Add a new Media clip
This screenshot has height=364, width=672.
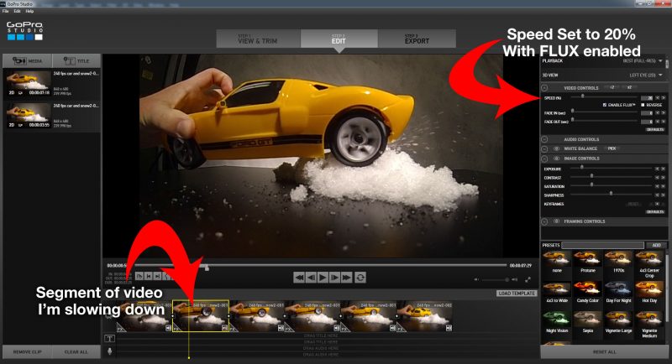27,61
